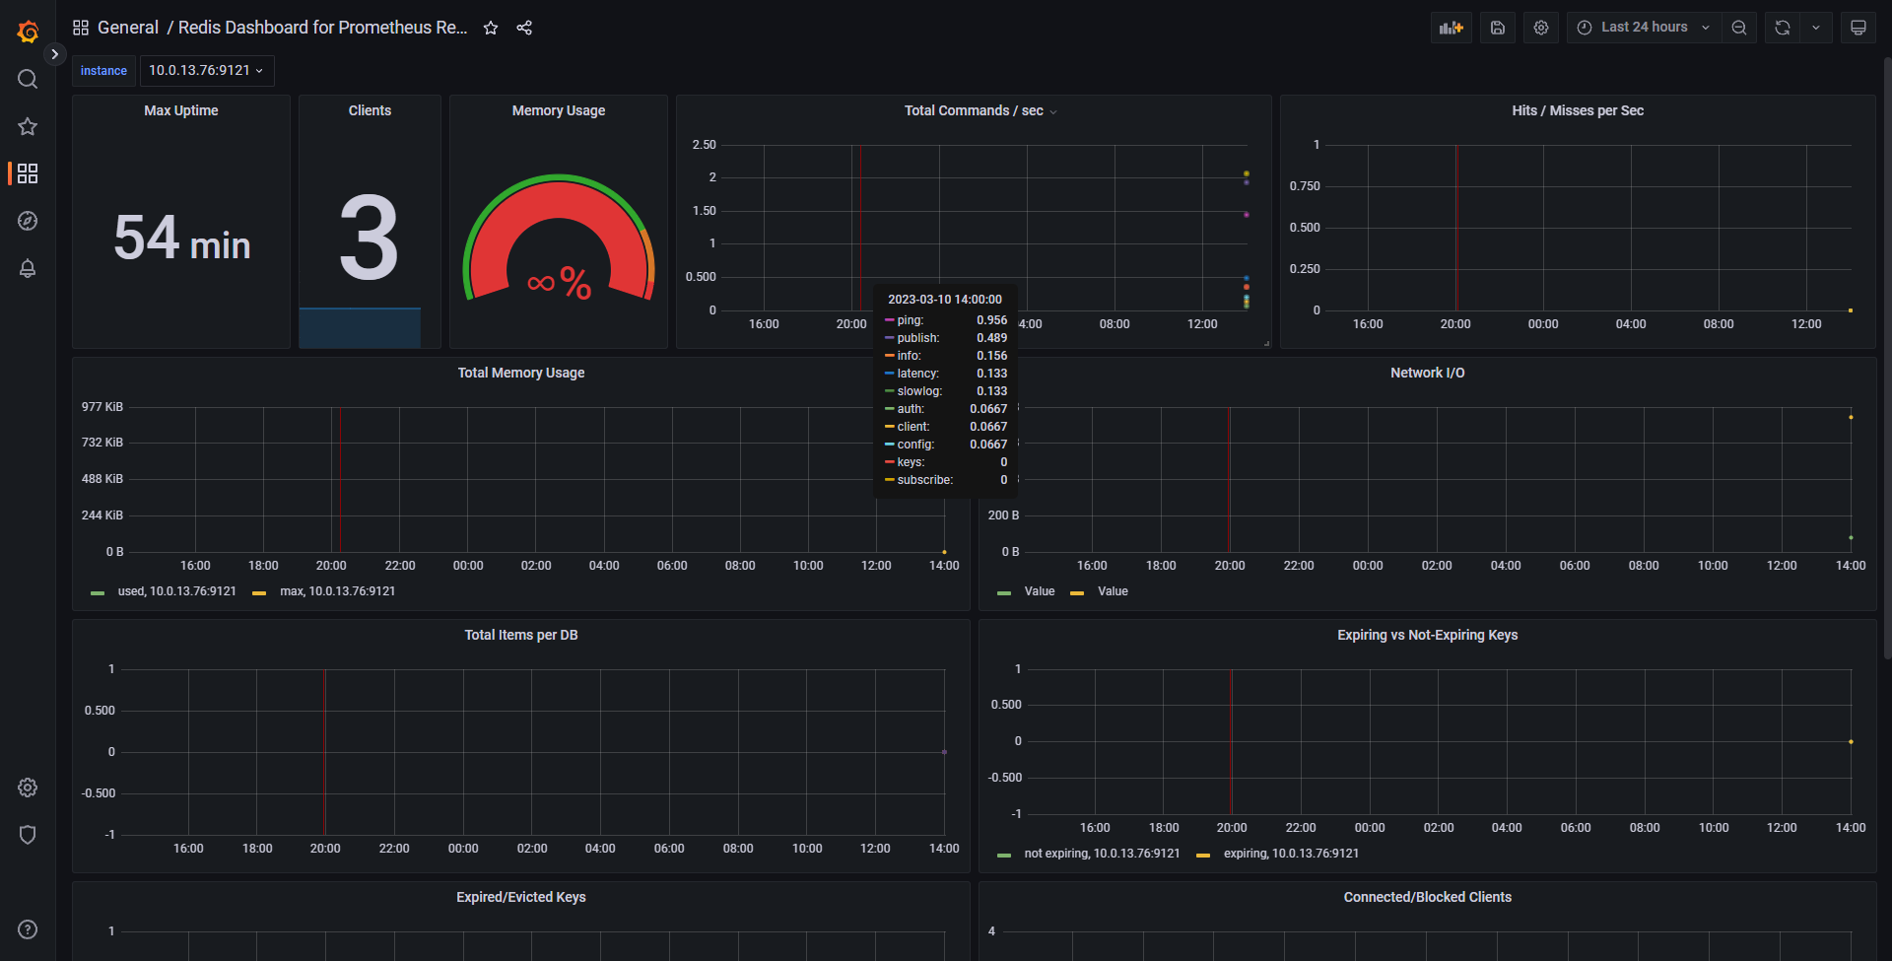Click the Total Memory Usage panel title
Screen dimensions: 1892x961
[x=521, y=373]
